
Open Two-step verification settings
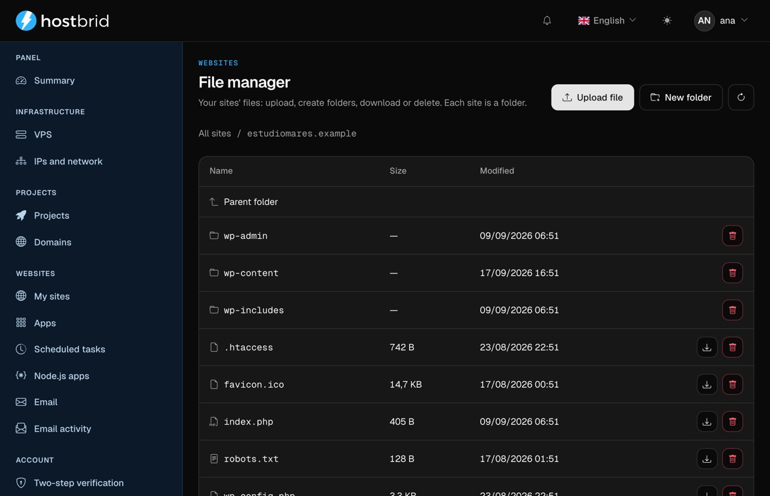click(78, 483)
